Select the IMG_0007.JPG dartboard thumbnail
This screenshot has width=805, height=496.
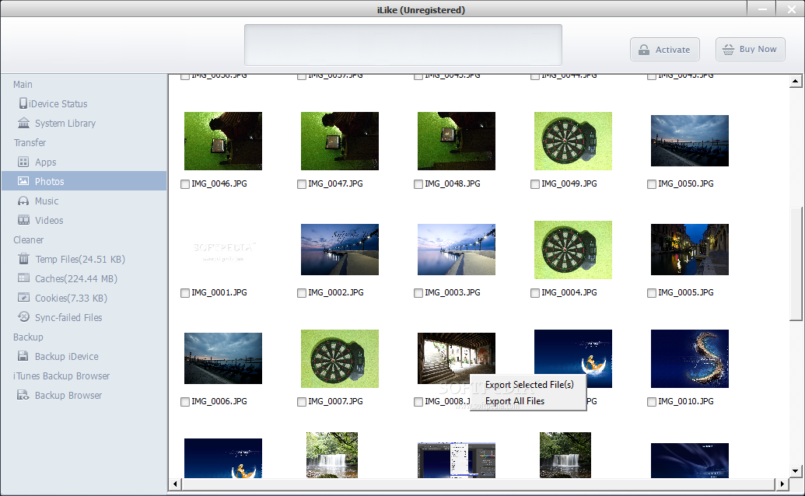point(340,358)
